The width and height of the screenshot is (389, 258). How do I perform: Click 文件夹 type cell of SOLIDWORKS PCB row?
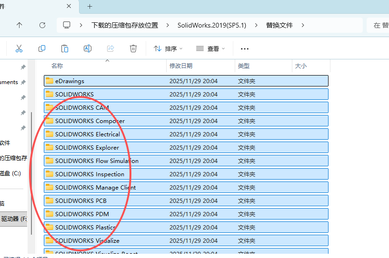tap(246, 201)
